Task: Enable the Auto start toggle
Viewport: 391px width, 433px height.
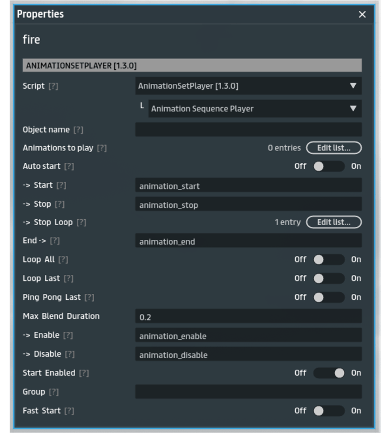Action: click(x=328, y=166)
